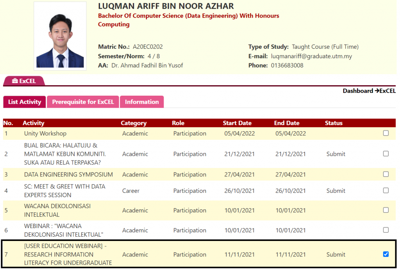Uncheck the USER EDUCATION WEBINAR checkbox
Image resolution: width=400 pixels, height=271 pixels.
[386, 254]
